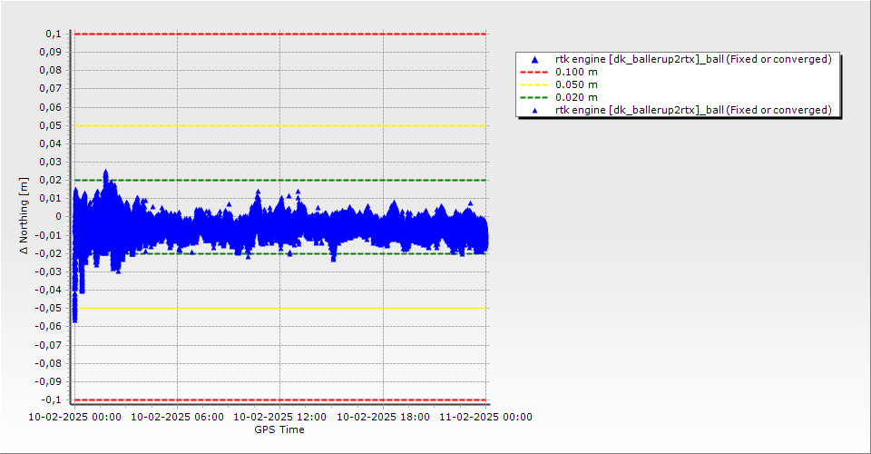Click the '-0,07' y-axis tick label
The height and width of the screenshot is (454, 871).
49,345
